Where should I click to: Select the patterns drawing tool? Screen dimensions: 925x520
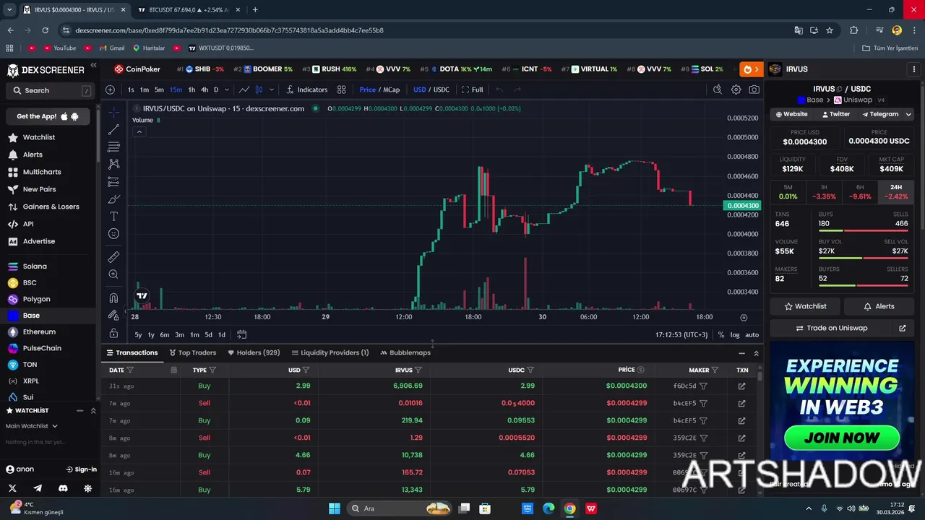(113, 164)
